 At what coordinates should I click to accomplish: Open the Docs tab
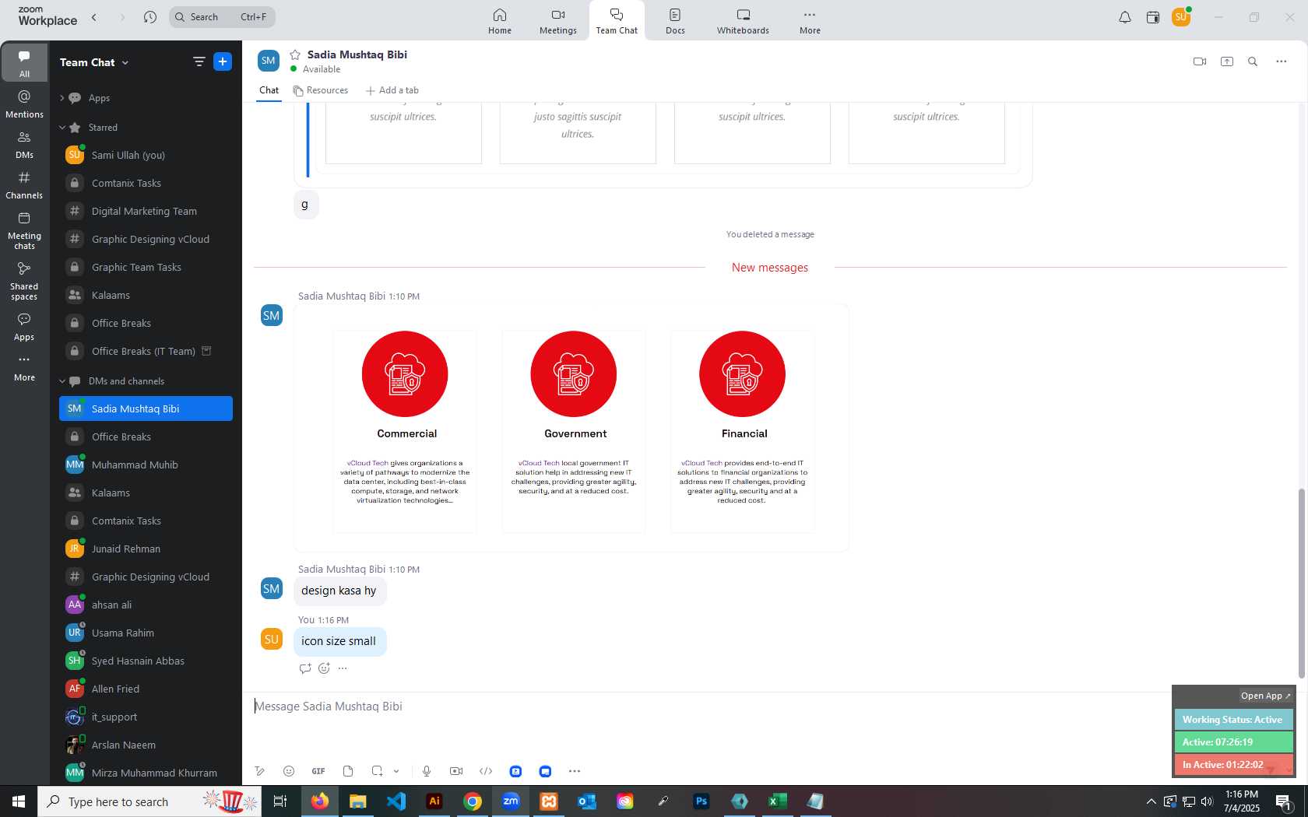[x=675, y=21]
